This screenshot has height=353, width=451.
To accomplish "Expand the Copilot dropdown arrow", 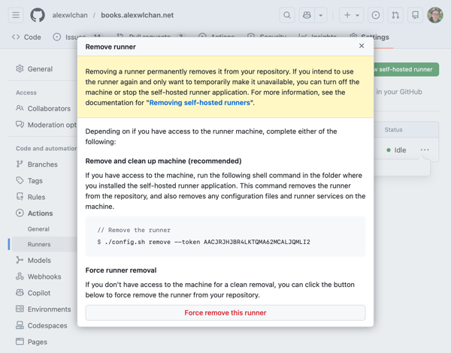I will (321, 15).
